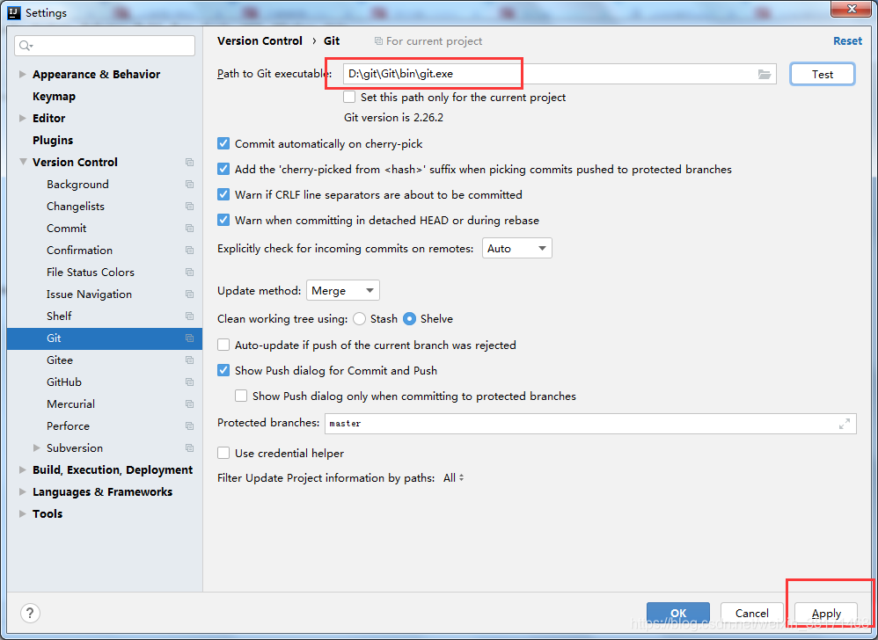Uncheck 'Show Push dialog for Commit and Push'
878x640 pixels.
(223, 370)
